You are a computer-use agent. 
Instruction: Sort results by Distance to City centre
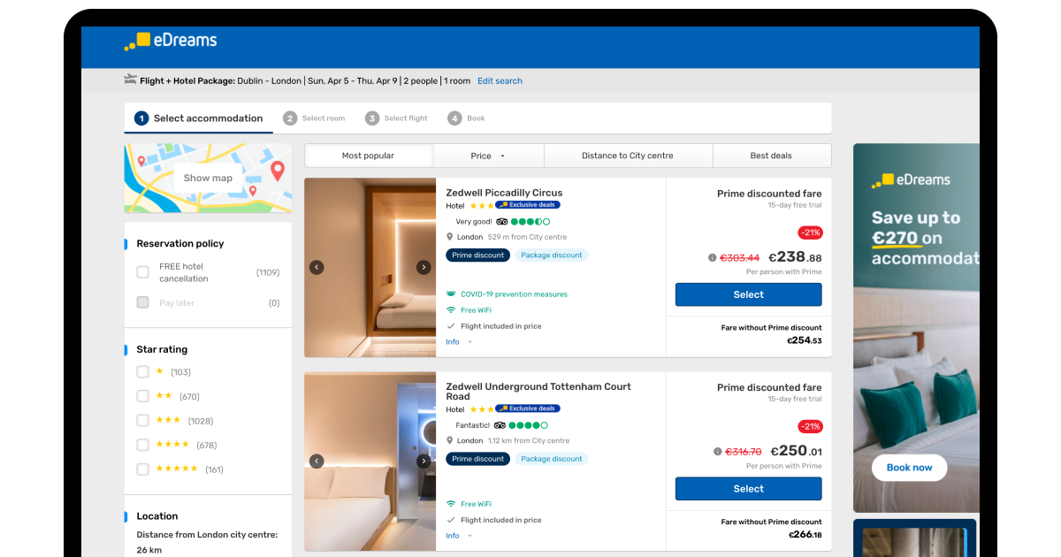(x=628, y=156)
